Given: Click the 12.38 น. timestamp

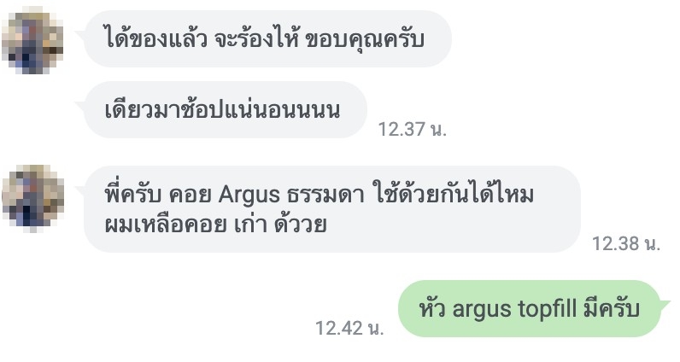Looking at the screenshot, I should [x=626, y=243].
